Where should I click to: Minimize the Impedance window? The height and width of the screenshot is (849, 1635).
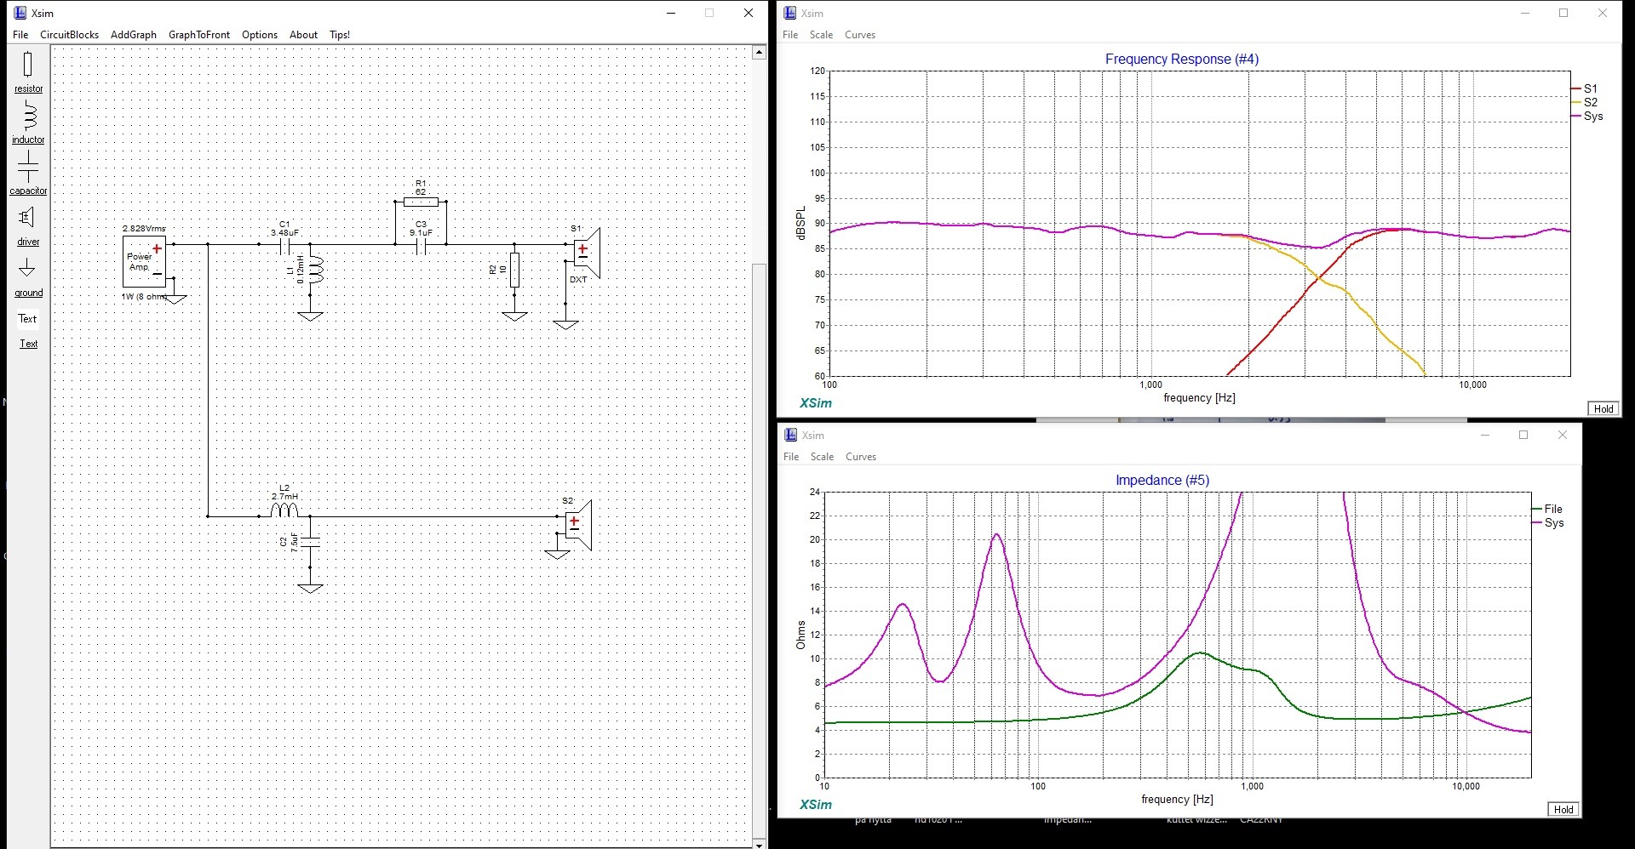point(1485,435)
